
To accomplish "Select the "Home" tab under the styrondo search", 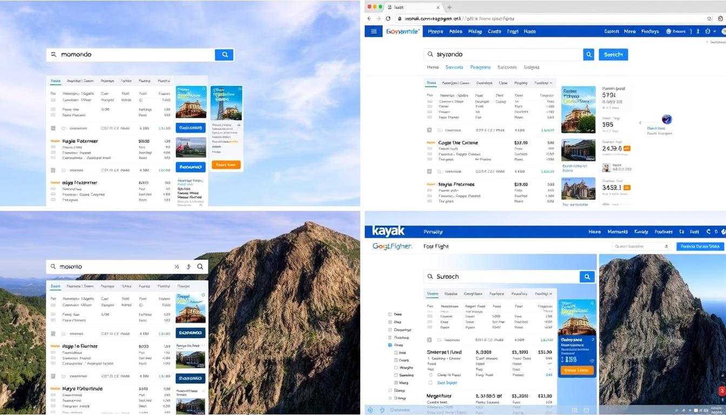I will [x=433, y=68].
